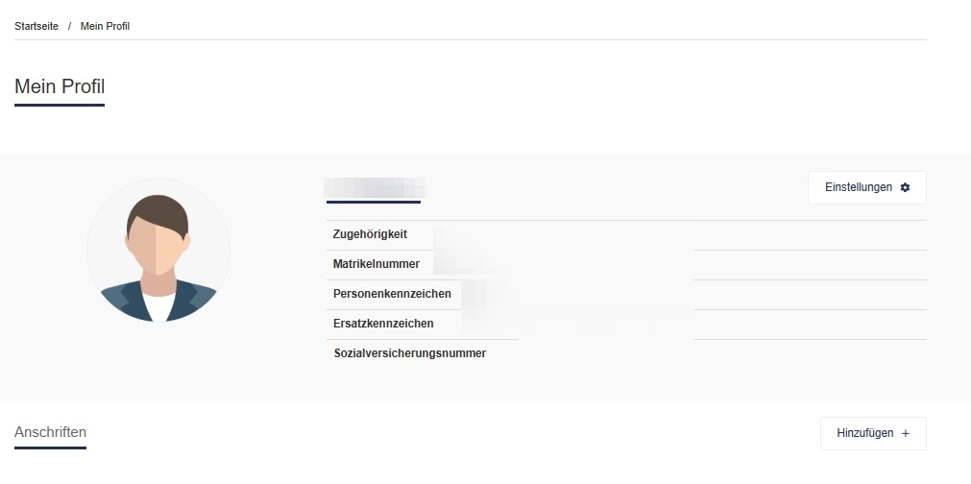
Task: Click the Ersatzkennzeichen label
Action: click(x=383, y=324)
